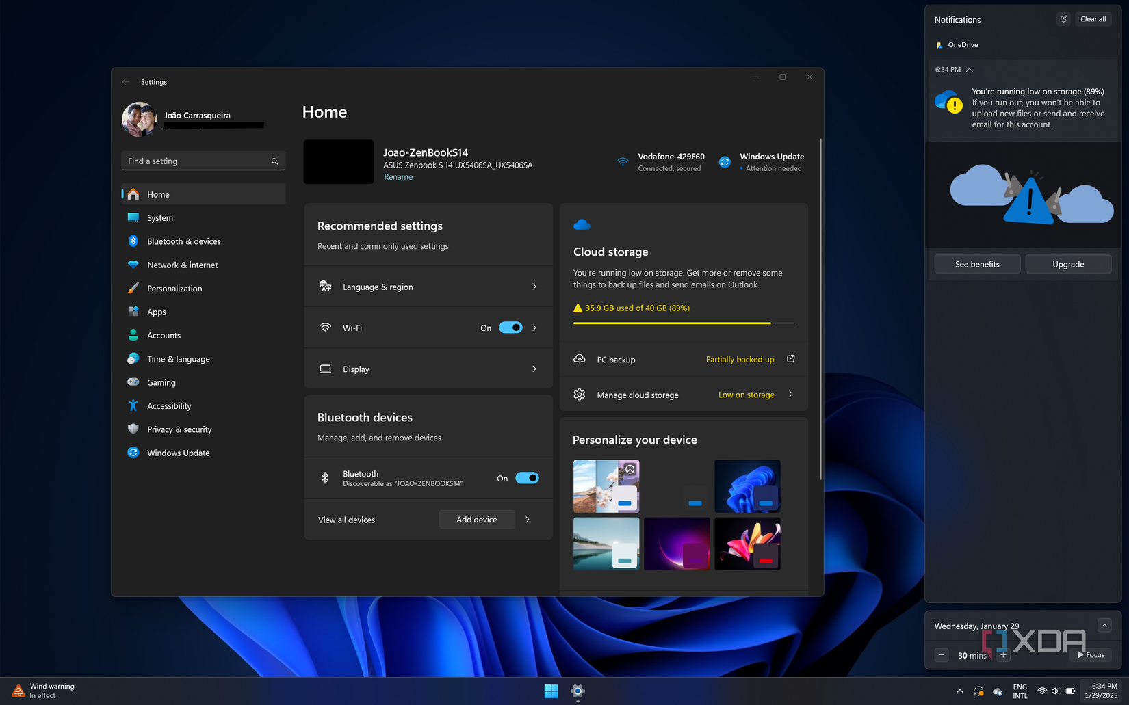Screen dimensions: 1129x705
Task: Click the search magnifier icon
Action: [x=274, y=161]
